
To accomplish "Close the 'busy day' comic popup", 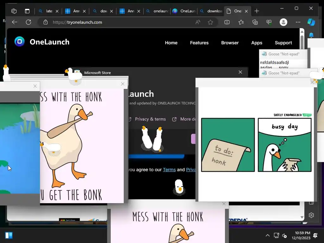I will pyautogui.click(x=312, y=82).
